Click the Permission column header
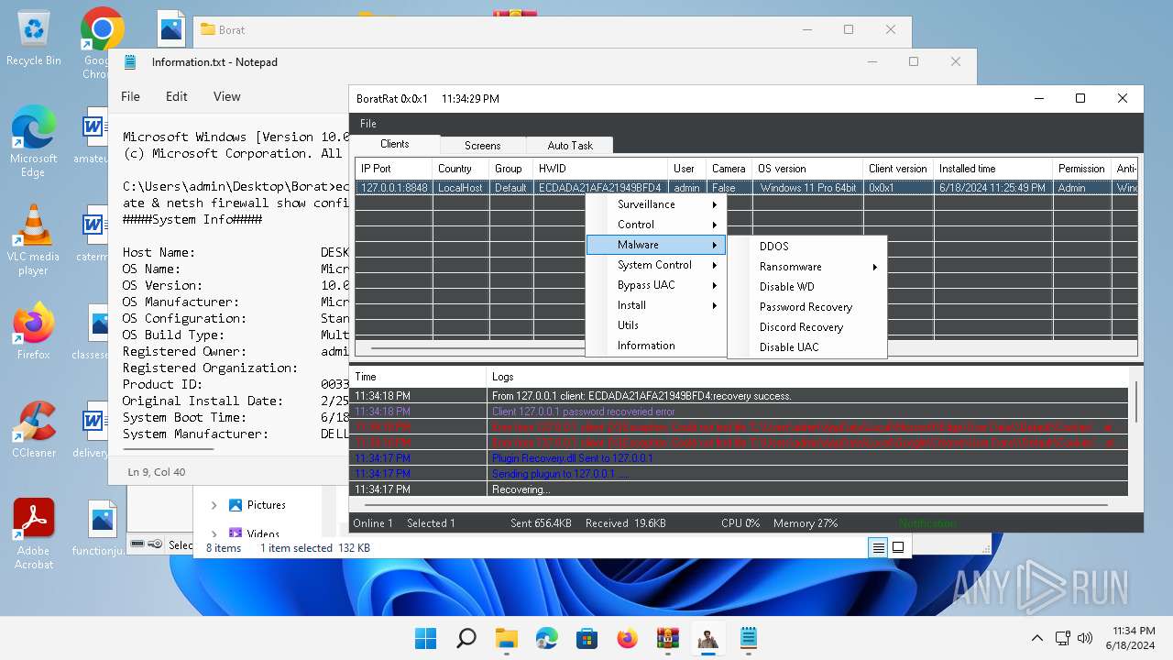 (x=1081, y=169)
